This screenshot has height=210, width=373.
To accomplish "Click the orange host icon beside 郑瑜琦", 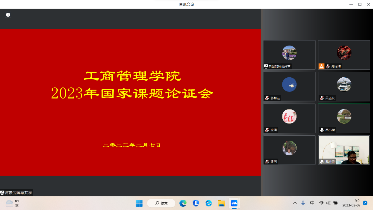I will (x=322, y=66).
